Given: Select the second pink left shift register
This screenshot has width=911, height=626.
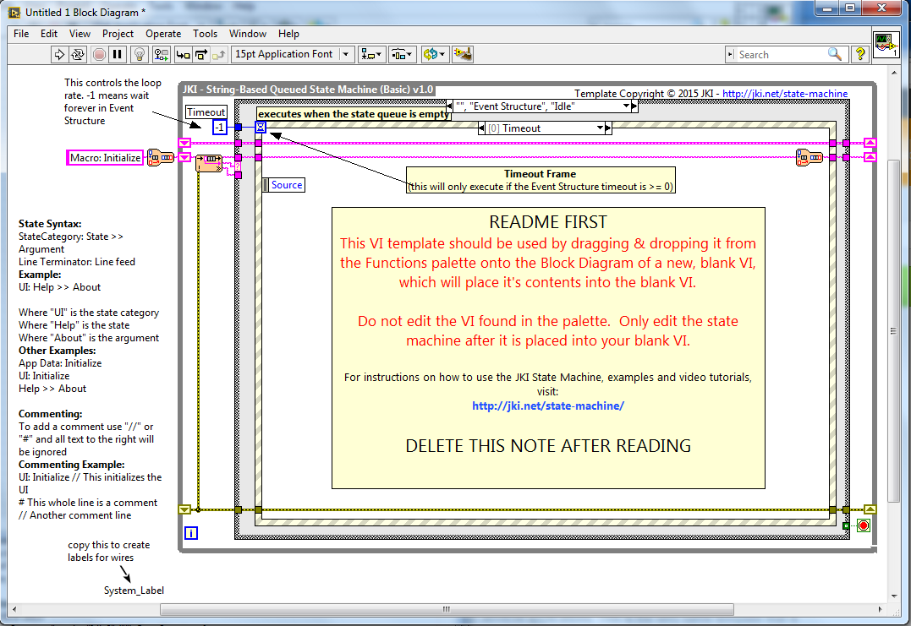Looking at the screenshot, I should (184, 157).
